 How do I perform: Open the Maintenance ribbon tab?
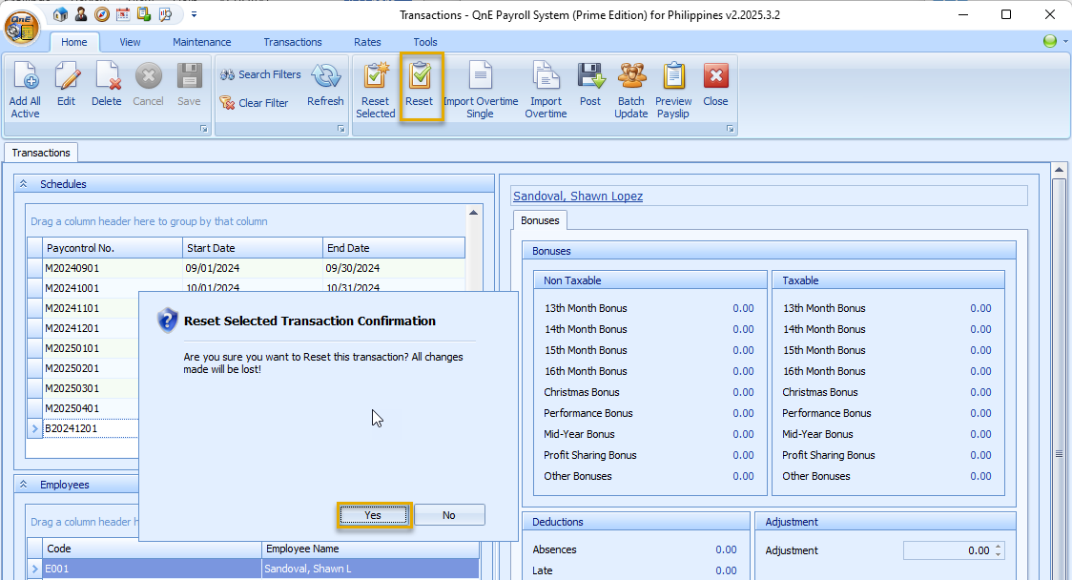(201, 42)
